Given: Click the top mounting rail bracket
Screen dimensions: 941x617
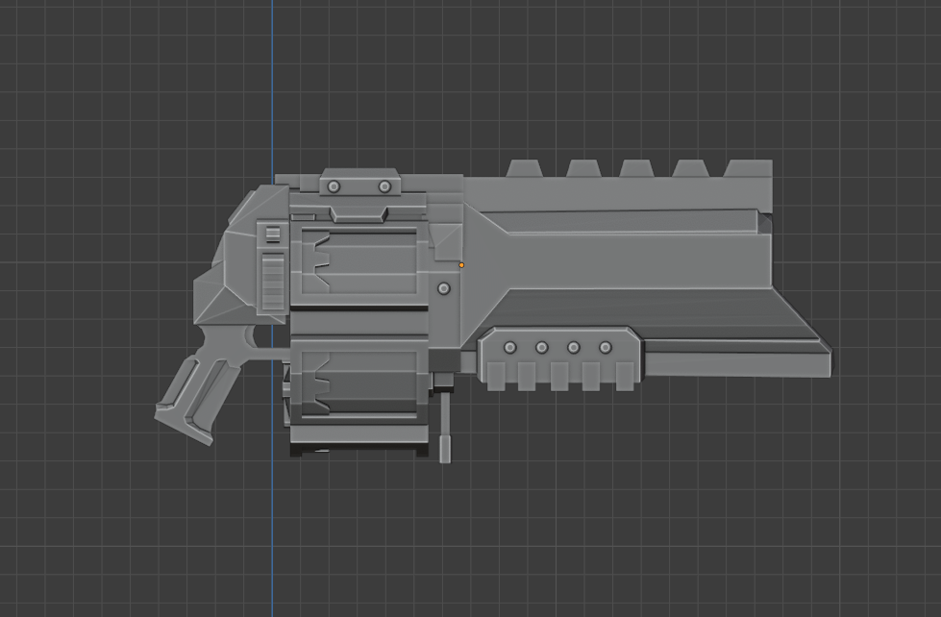Looking at the screenshot, I should (x=358, y=185).
